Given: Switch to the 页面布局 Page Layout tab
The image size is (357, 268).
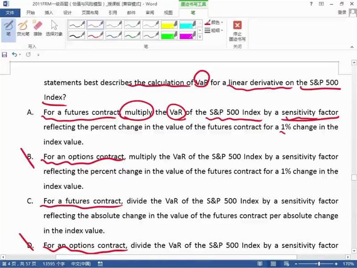Looking at the screenshot, I should tap(90, 13).
